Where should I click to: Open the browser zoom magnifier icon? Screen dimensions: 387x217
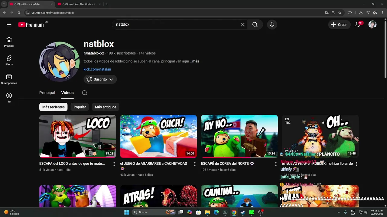[333, 13]
